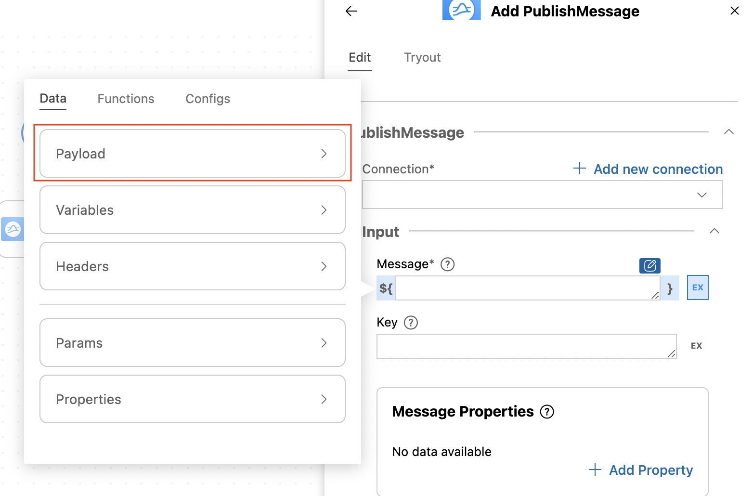Click the ${ prefix of Message field
The width and height of the screenshot is (753, 496).
[386, 288]
